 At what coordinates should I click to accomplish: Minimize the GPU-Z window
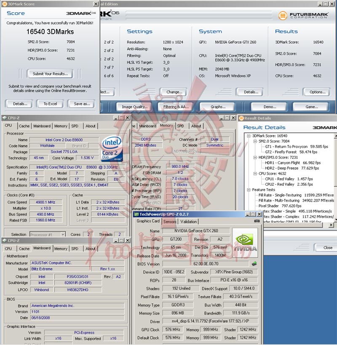click(248, 214)
